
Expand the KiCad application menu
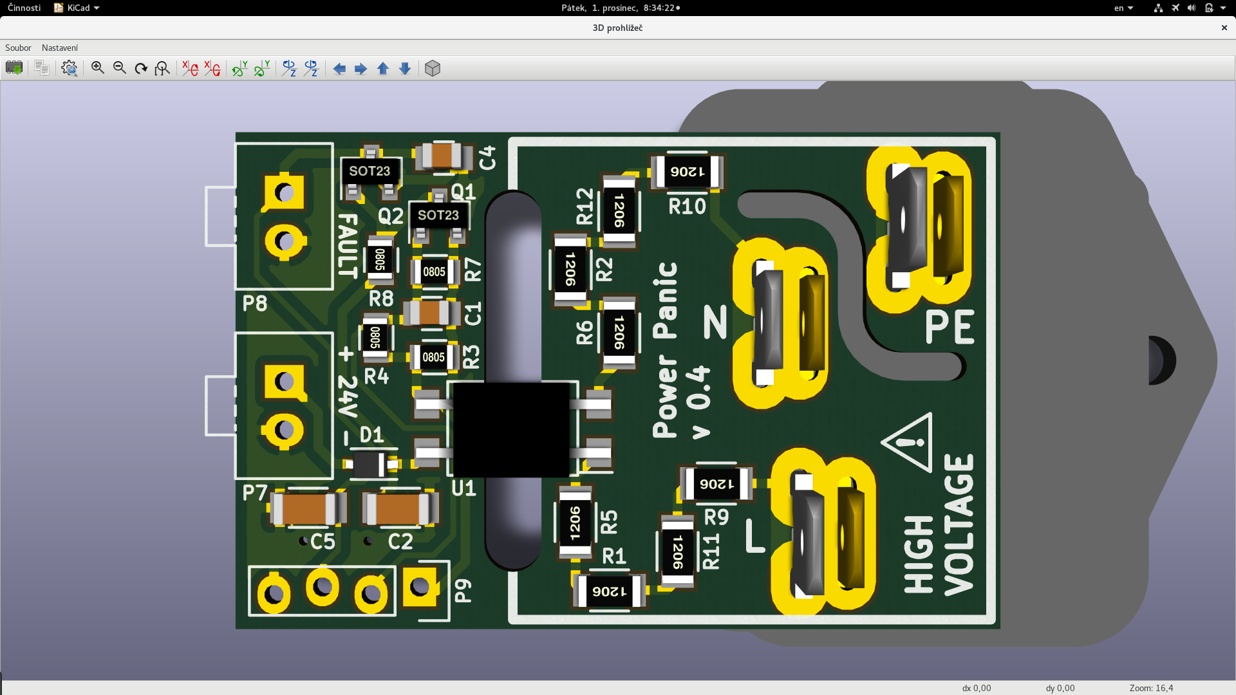(x=77, y=8)
